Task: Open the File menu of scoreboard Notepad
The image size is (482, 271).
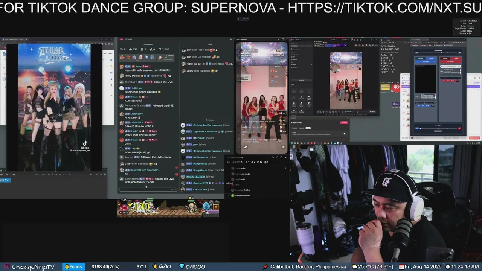Action: [x=381, y=42]
